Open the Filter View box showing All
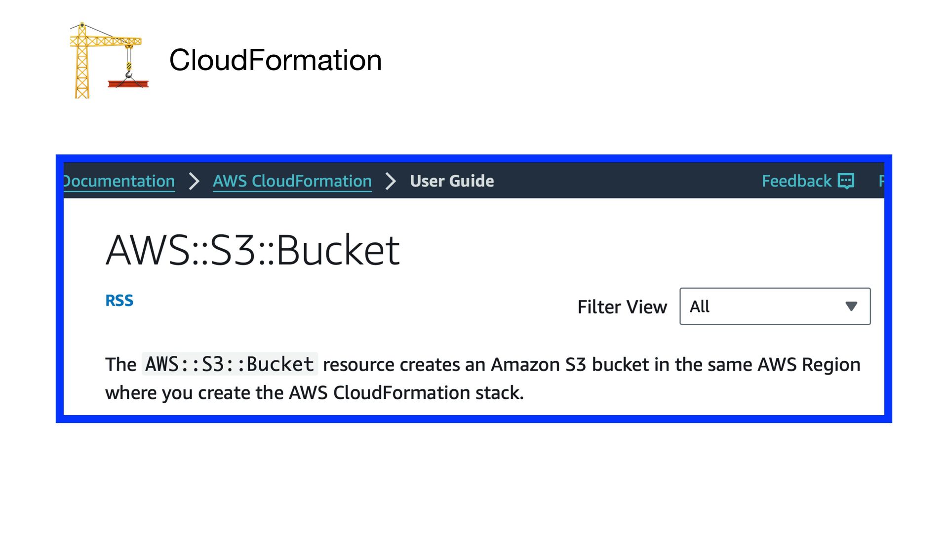The image size is (948, 533). coord(774,306)
